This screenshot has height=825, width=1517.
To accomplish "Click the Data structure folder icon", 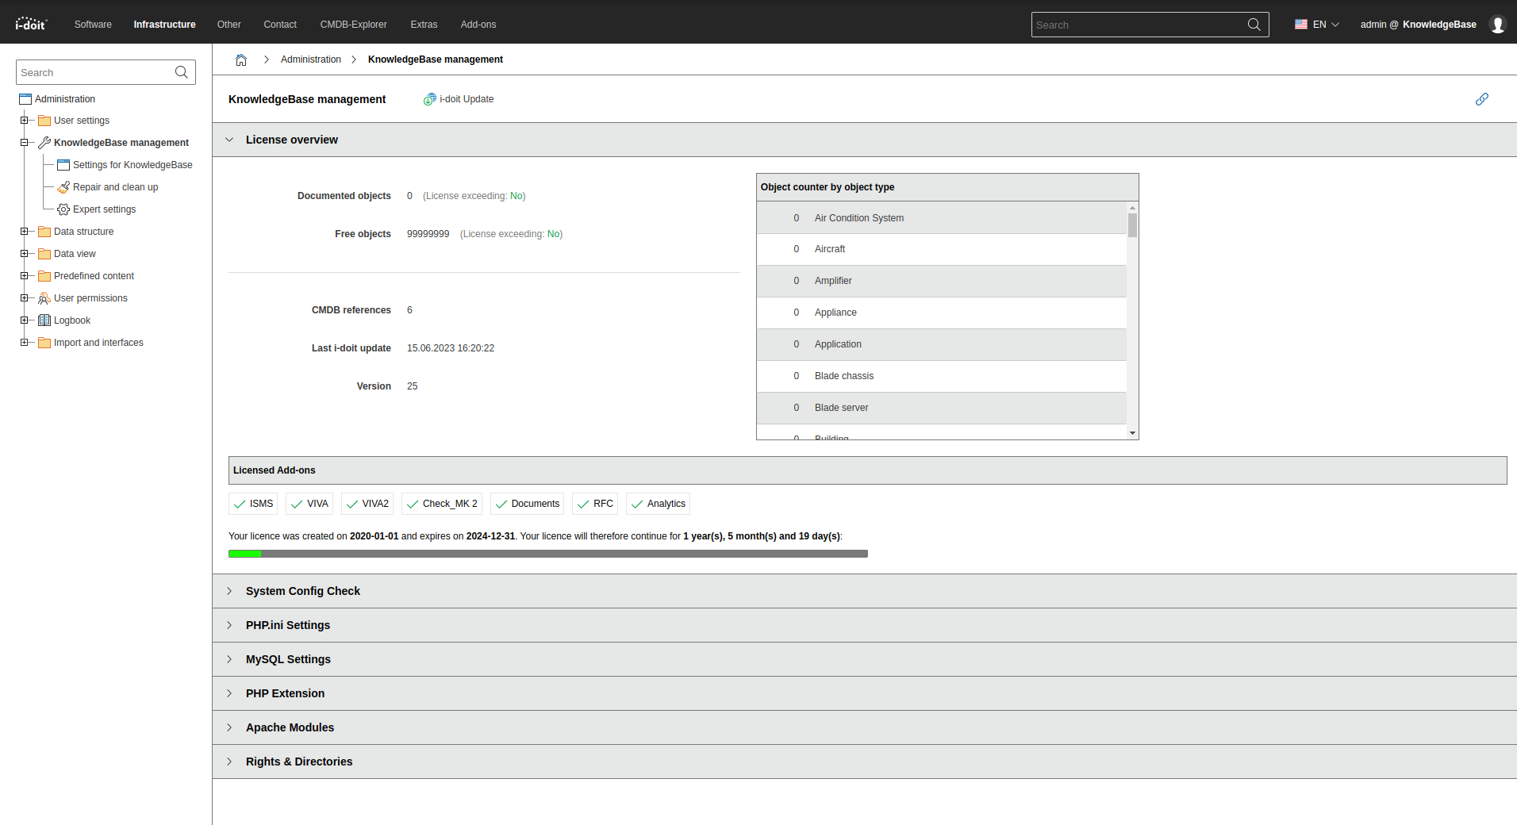I will 44,232.
